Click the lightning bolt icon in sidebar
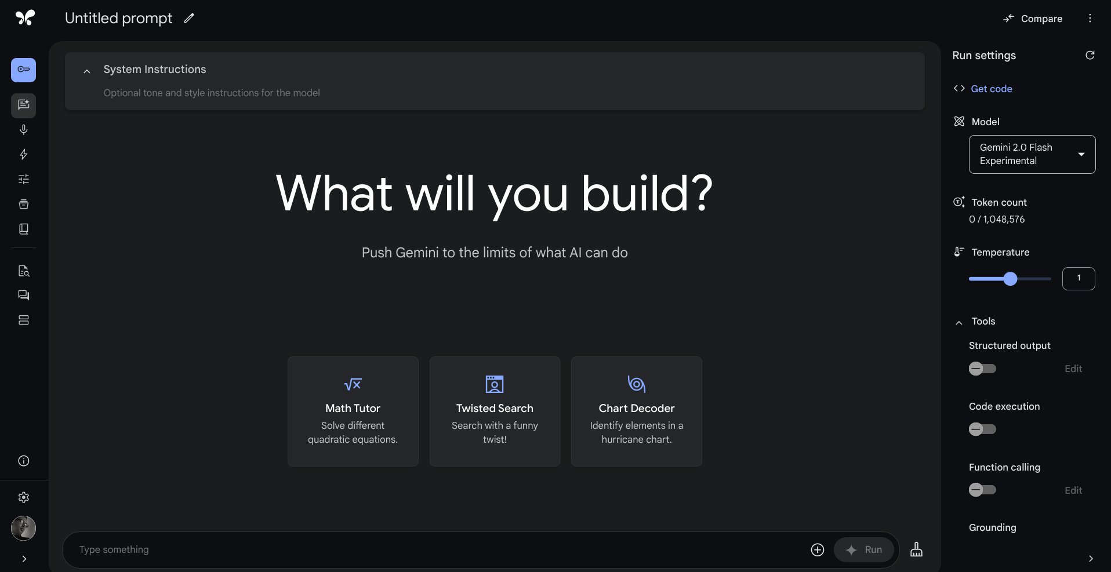 point(24,154)
